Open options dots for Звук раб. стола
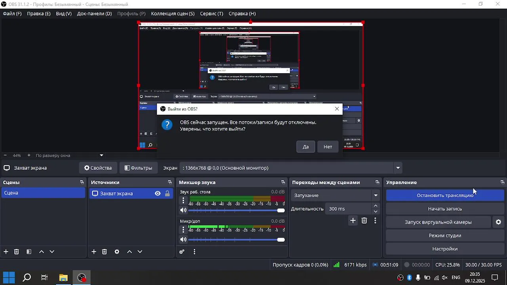Viewport: 507px width, 285px height. tap(183, 200)
